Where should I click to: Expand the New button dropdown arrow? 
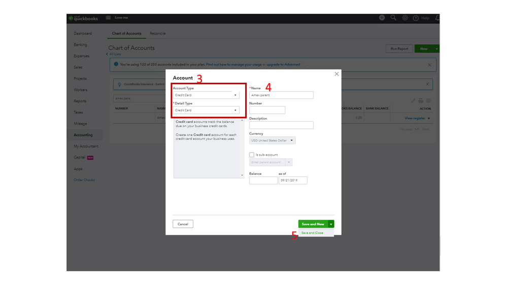(x=436, y=49)
